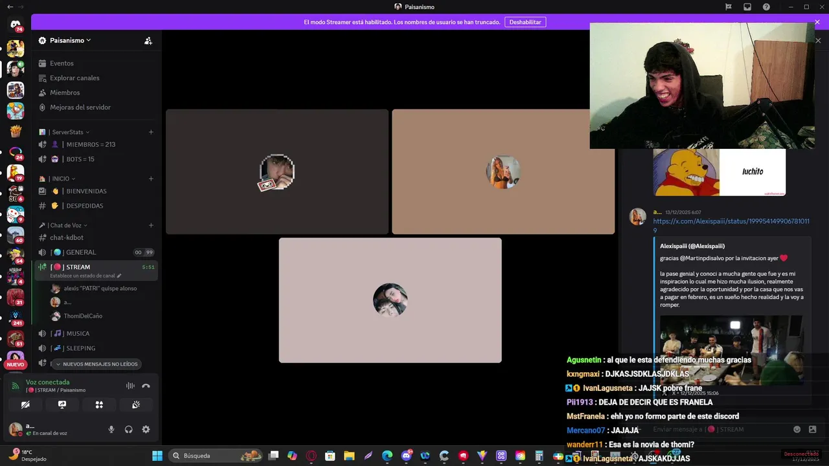Join the SLEEPING voice channel
The image size is (829, 466).
tap(96, 348)
